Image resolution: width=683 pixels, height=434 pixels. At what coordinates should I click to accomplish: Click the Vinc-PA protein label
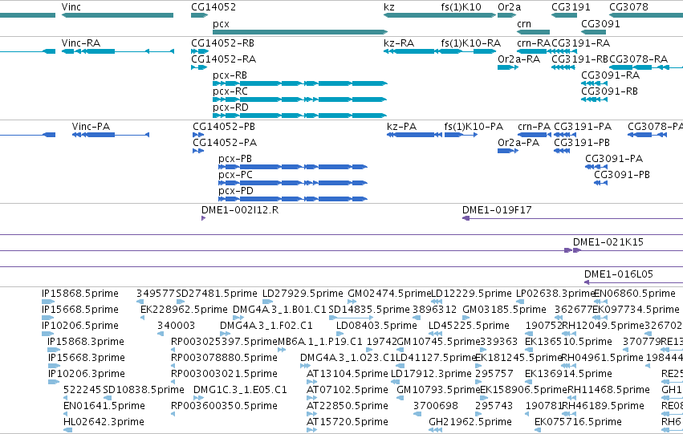tap(91, 127)
